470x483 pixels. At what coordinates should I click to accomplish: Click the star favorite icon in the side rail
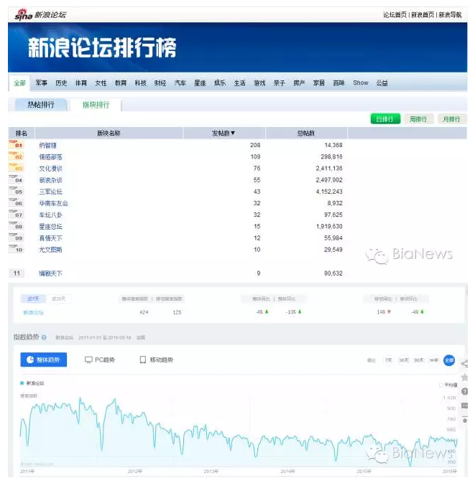[x=464, y=378]
